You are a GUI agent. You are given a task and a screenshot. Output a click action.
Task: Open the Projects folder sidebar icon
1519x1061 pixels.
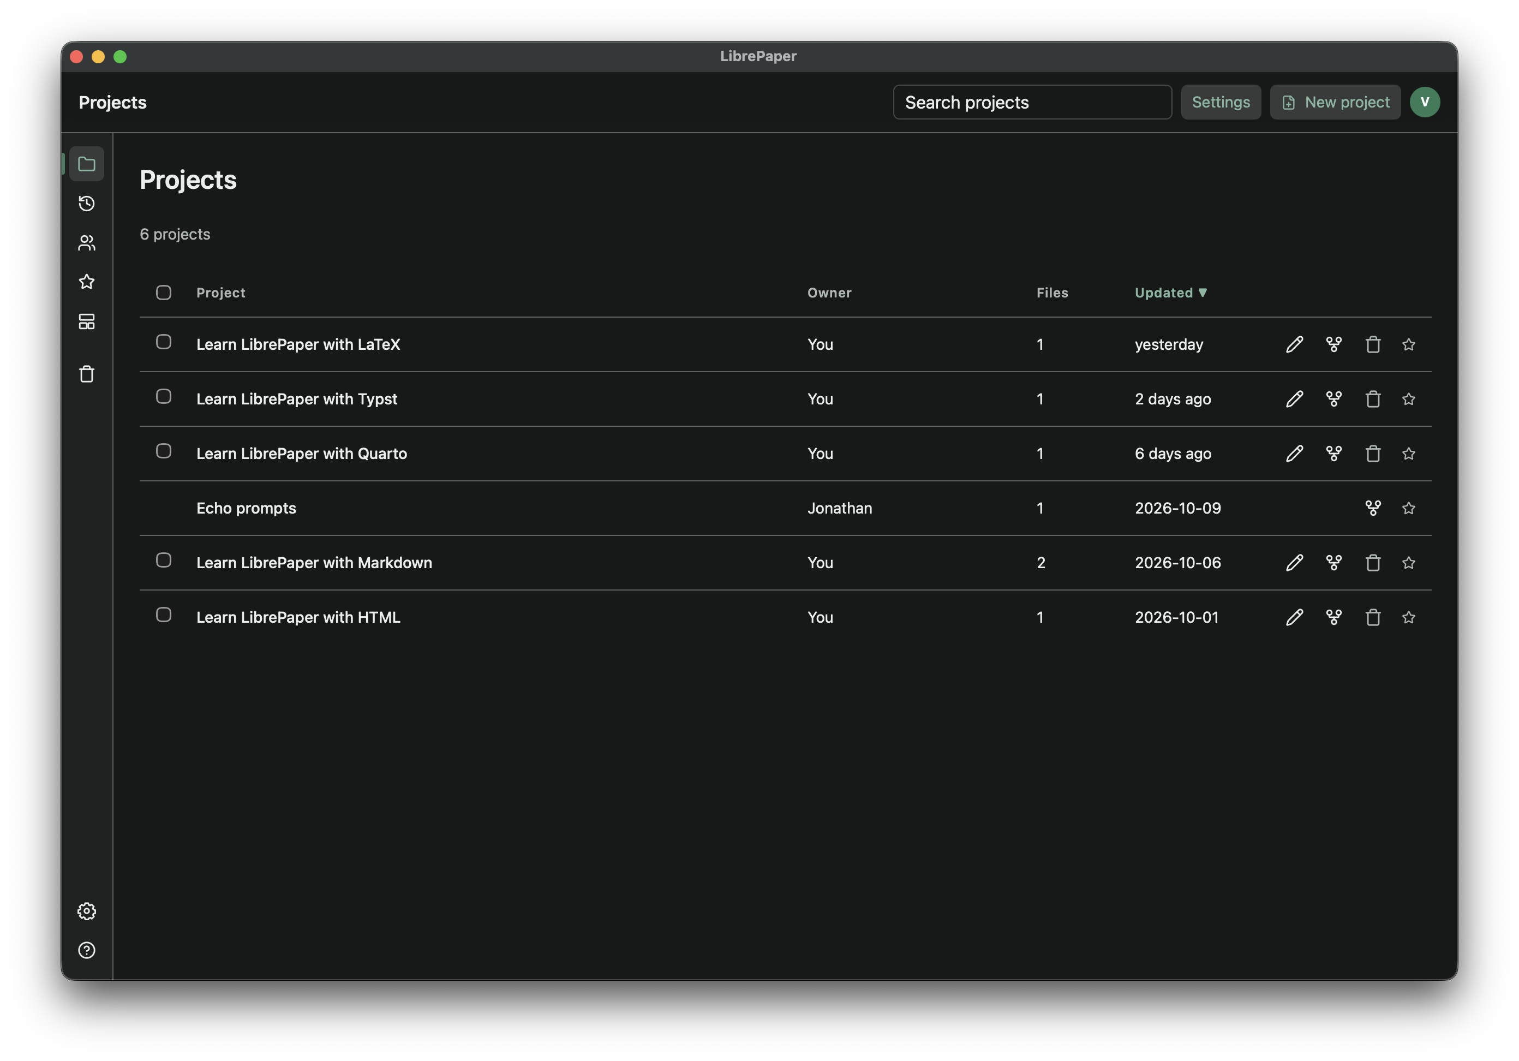87,164
